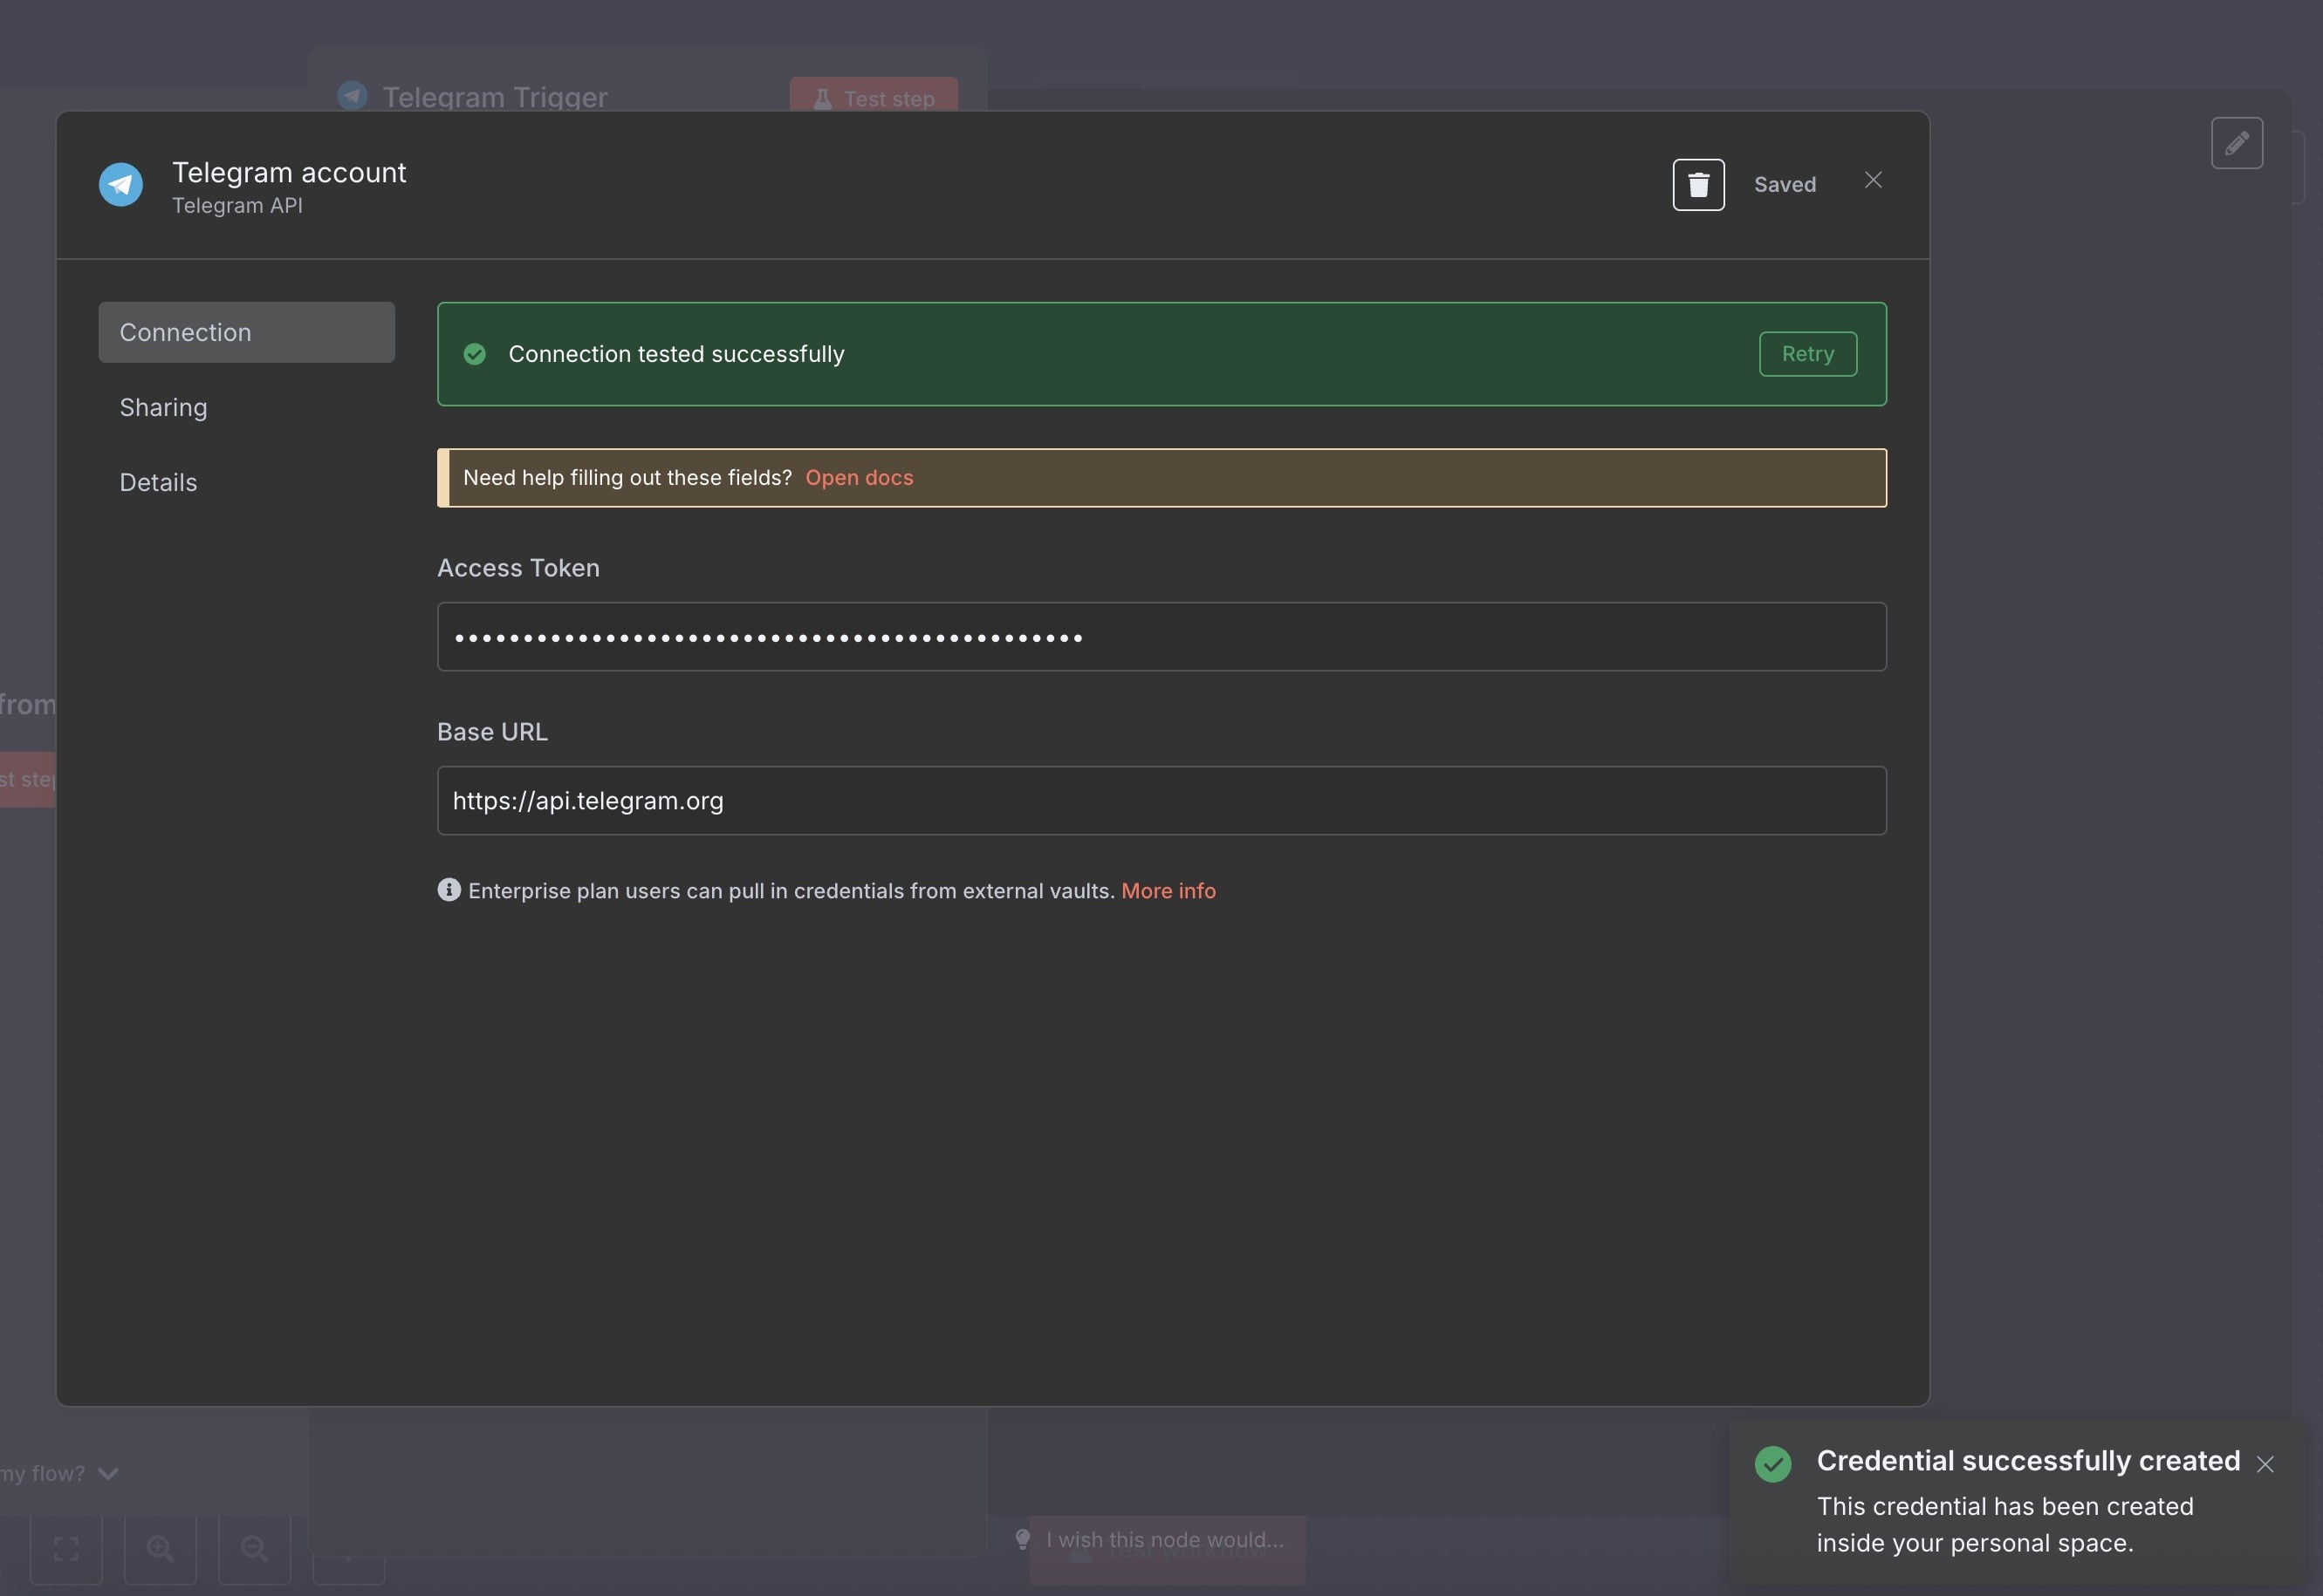
Task: Click the 'Telegram API' subtitle text
Action: pos(237,205)
